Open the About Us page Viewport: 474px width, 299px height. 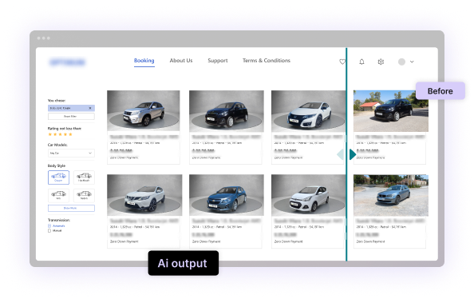tap(181, 61)
